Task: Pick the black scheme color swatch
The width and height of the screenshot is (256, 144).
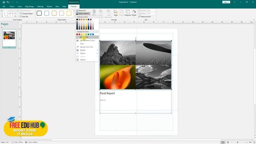Action: [77, 20]
